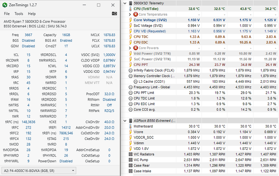Viewport: 279px width, 176px height.
Task: Click the chip icon of 5800X3D Telemetry header
Action: 130,3
